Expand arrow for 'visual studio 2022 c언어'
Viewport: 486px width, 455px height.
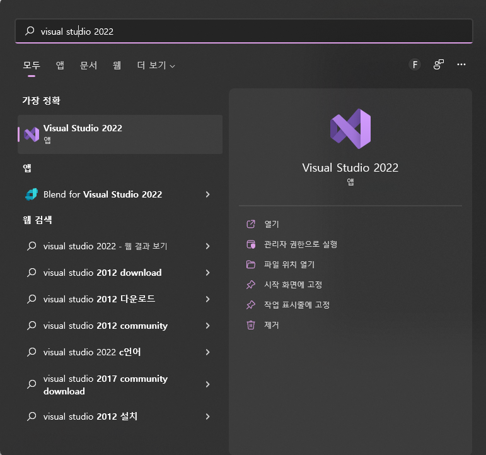click(207, 352)
